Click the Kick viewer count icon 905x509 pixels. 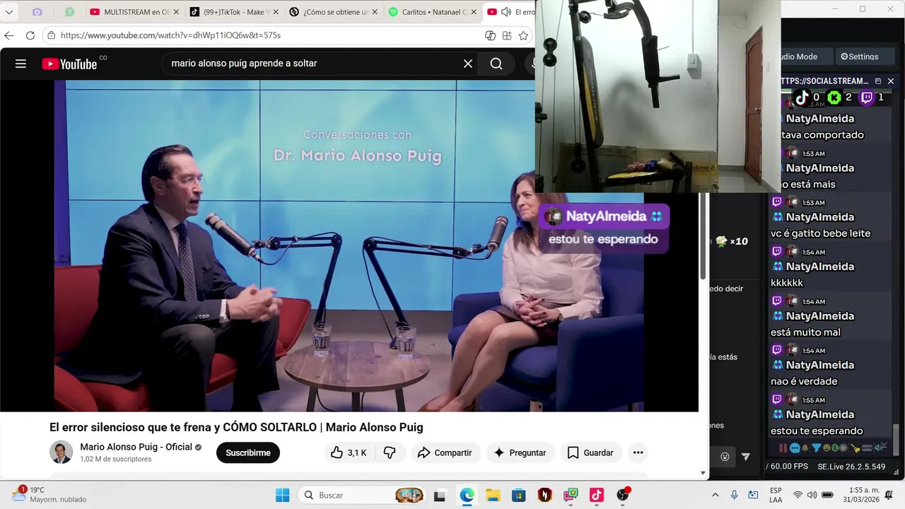pyautogui.click(x=834, y=98)
